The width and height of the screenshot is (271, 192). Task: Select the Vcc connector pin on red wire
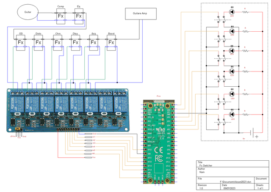[88, 157]
